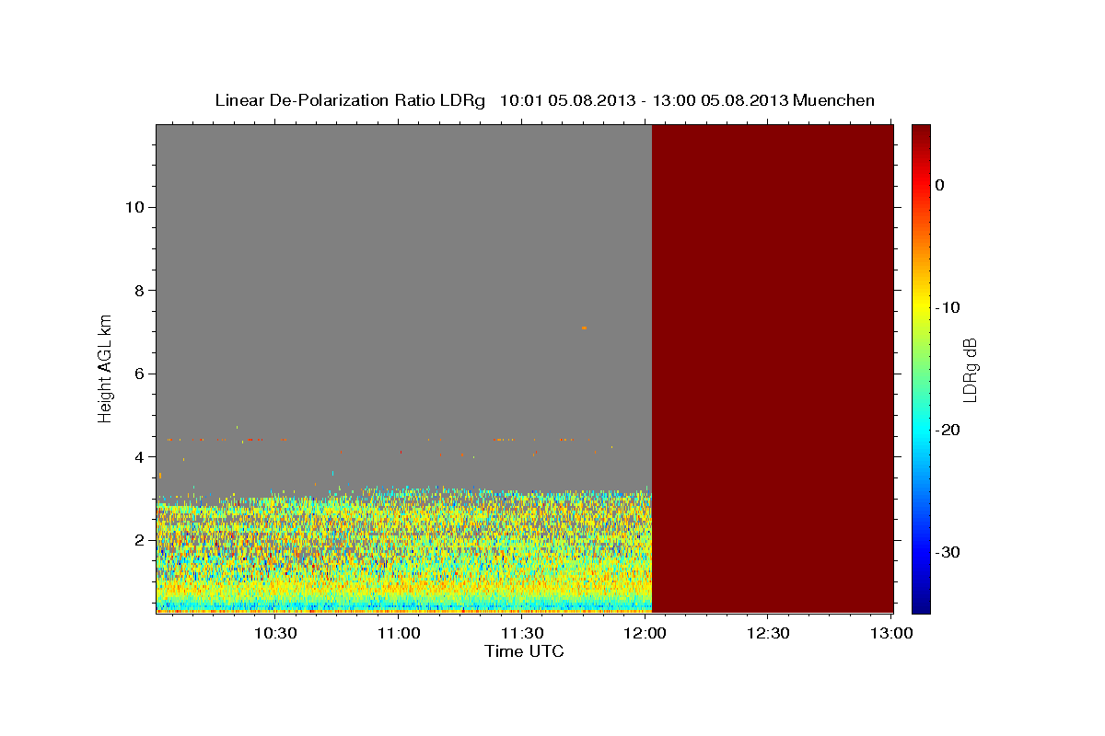Click the 12:30 time tick label
The height and width of the screenshot is (736, 1105).
[x=768, y=633]
